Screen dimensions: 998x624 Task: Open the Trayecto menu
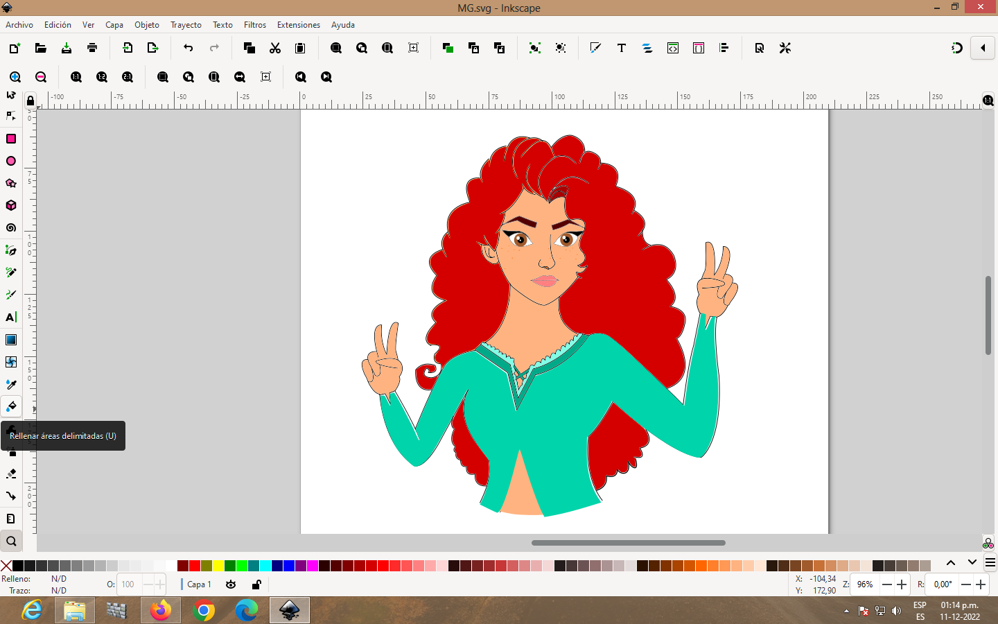[186, 24]
